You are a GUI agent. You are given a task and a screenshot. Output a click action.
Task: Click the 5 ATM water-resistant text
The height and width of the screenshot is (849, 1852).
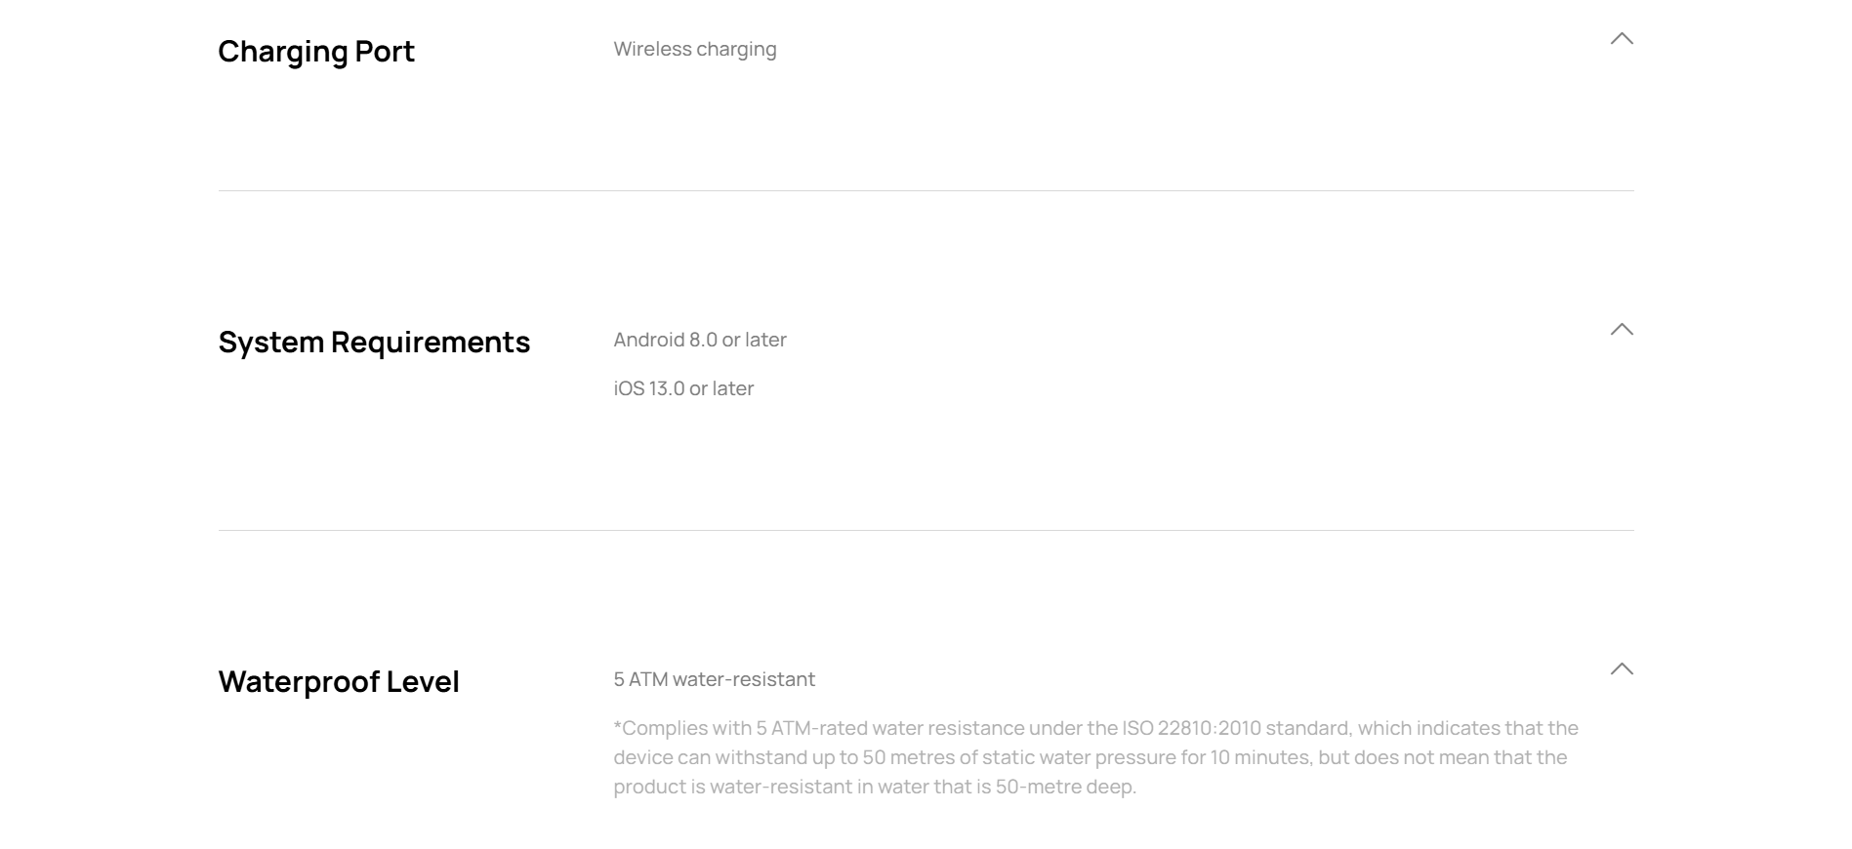(714, 679)
